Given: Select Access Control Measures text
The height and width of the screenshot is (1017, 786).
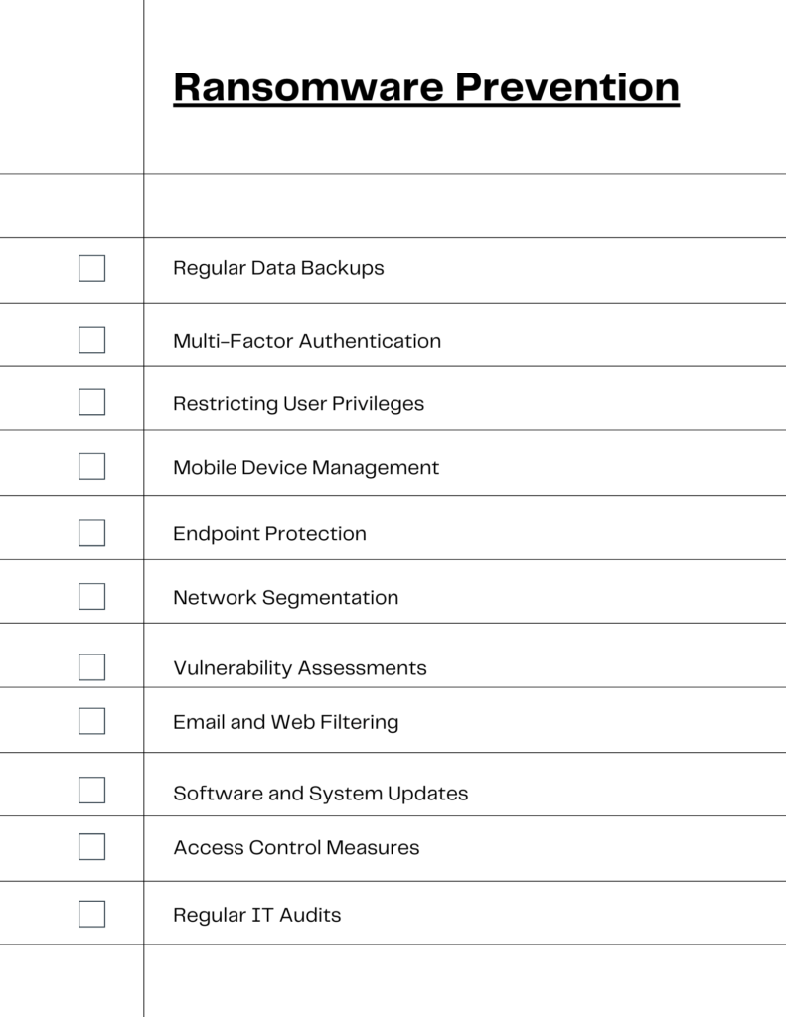Looking at the screenshot, I should pyautogui.click(x=296, y=848).
